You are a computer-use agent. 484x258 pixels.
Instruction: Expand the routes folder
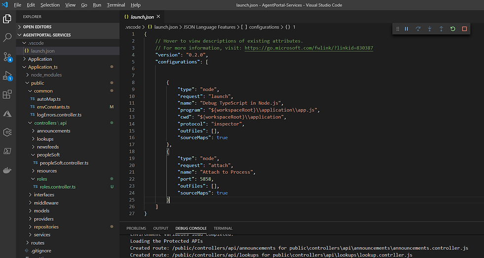[x=68, y=243]
